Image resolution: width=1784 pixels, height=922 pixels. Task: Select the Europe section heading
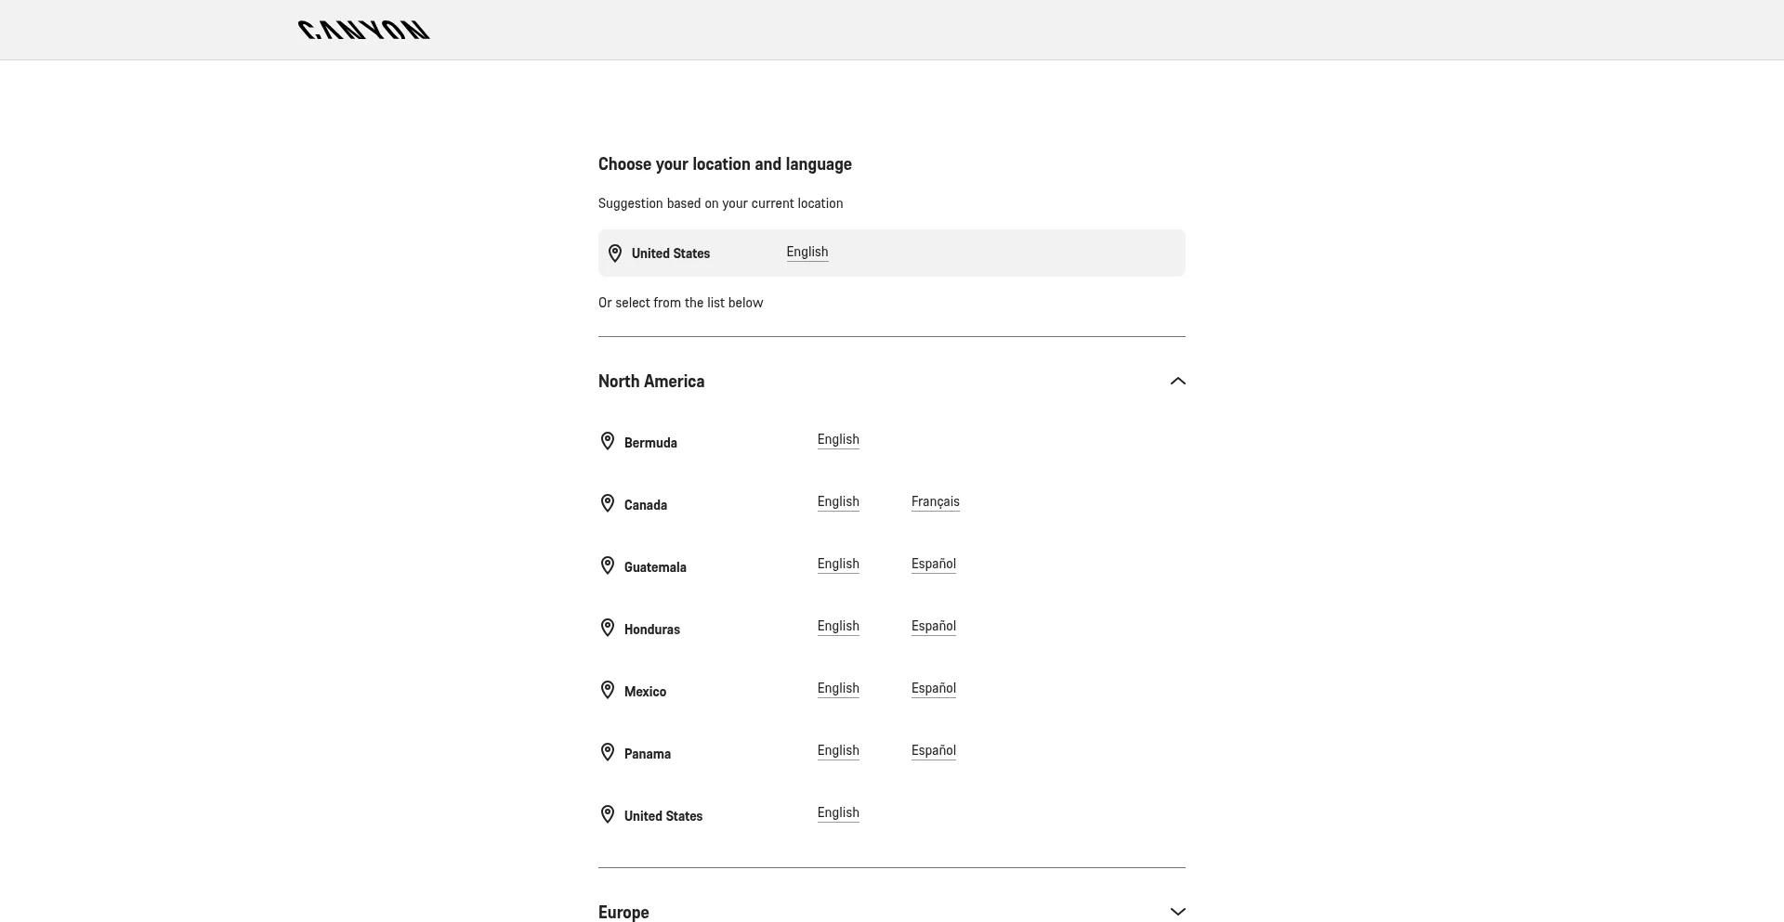coord(623,913)
